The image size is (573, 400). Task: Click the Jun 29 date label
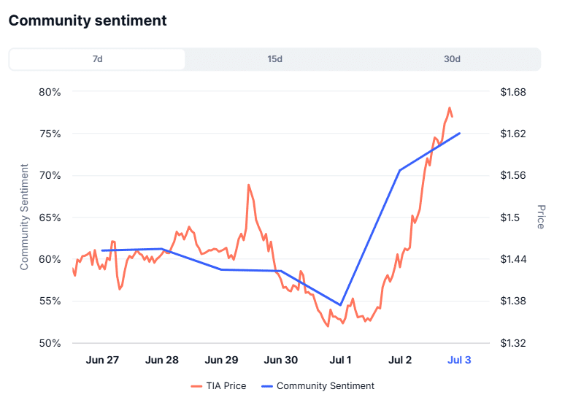point(221,360)
